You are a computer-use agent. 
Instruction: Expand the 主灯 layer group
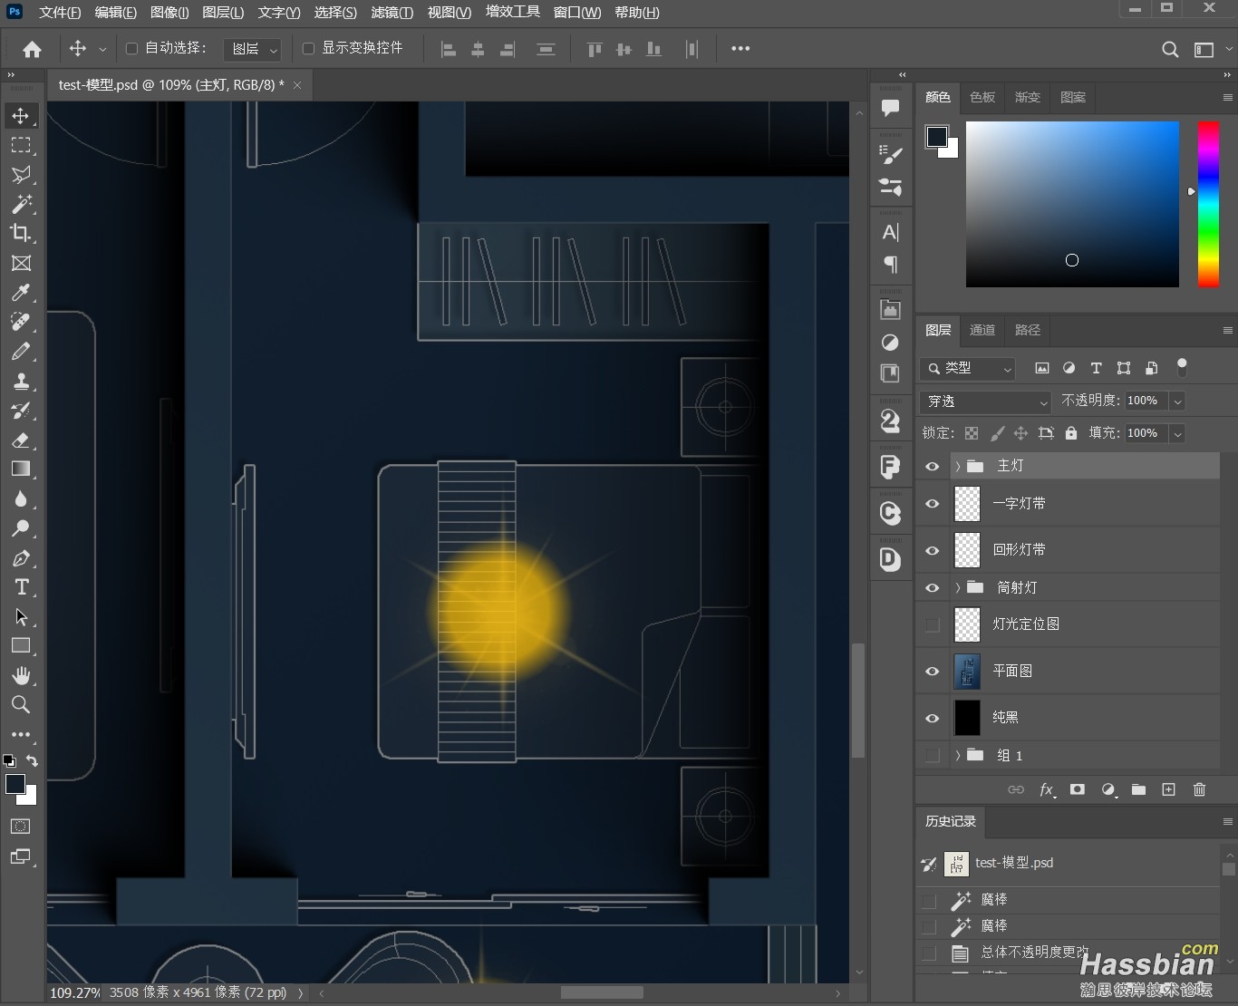[x=958, y=466]
